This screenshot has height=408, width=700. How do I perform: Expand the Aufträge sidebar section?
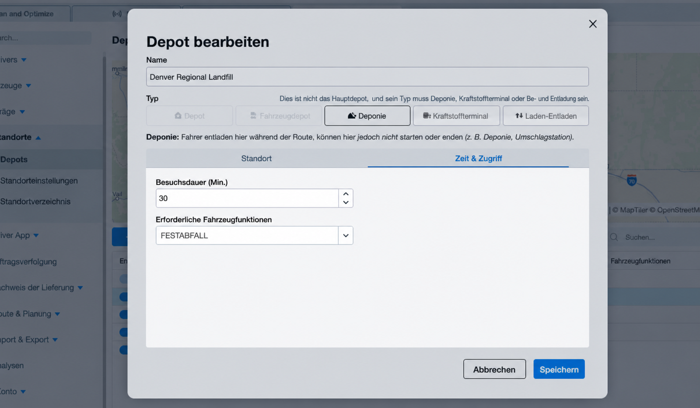pos(22,112)
